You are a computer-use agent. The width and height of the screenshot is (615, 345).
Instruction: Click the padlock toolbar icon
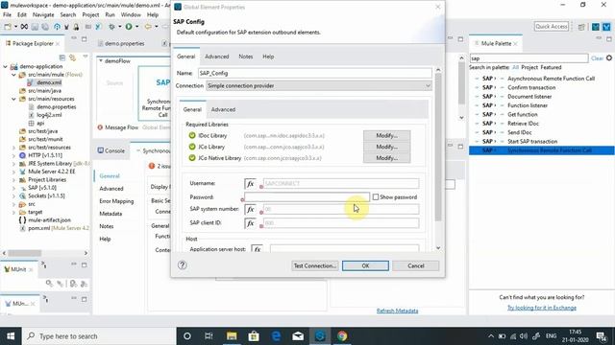(x=76, y=27)
